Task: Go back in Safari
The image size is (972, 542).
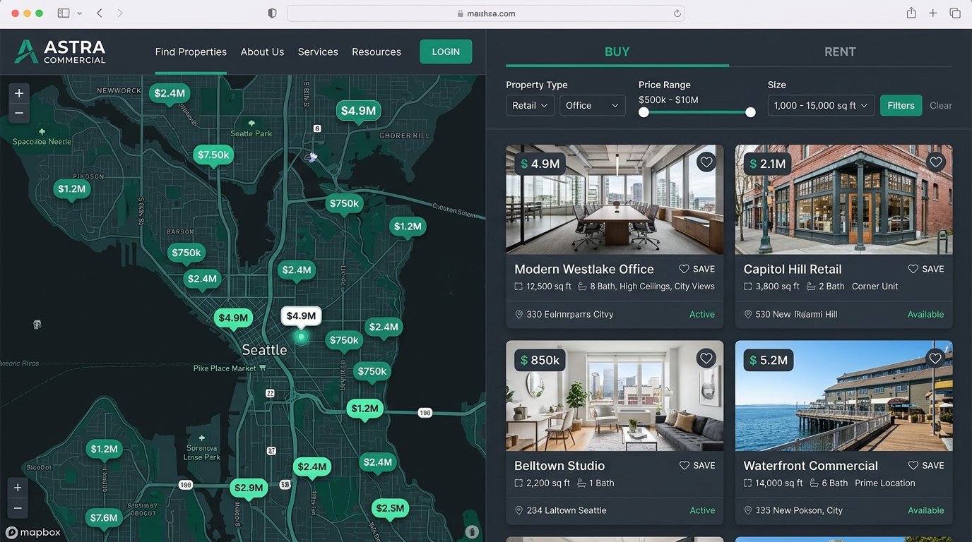Action: pos(100,13)
